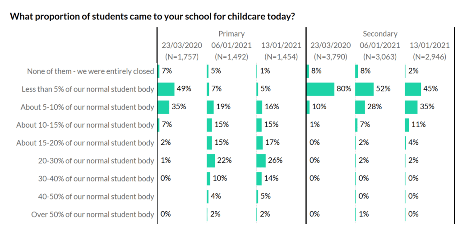Select the Primary group header
462x231 pixels.
[231, 34]
